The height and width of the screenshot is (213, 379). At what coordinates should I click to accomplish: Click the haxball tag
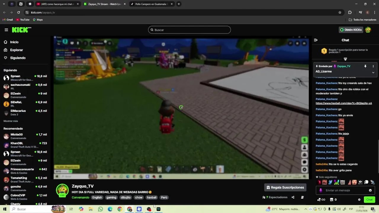pyautogui.click(x=152, y=198)
